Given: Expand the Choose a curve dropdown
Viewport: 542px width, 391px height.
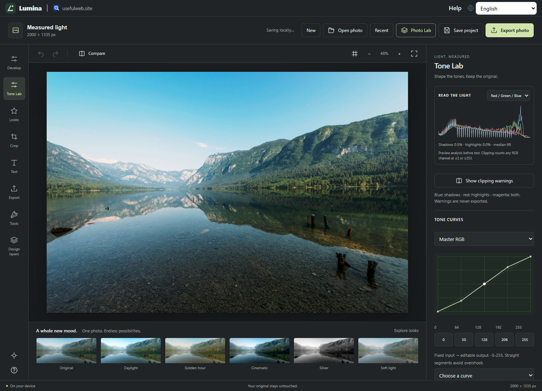Looking at the screenshot, I should pyautogui.click(x=484, y=375).
